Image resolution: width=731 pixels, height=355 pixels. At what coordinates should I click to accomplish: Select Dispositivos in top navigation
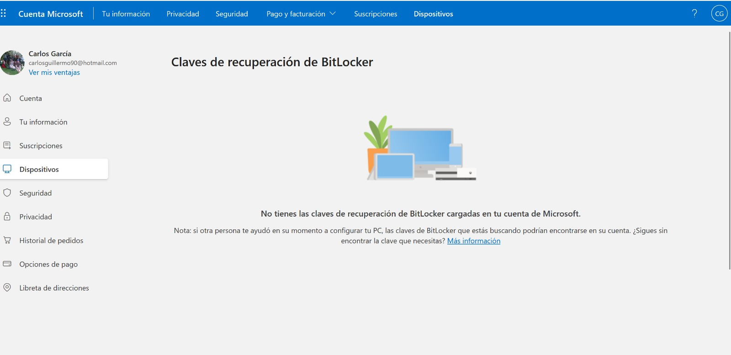pos(434,14)
